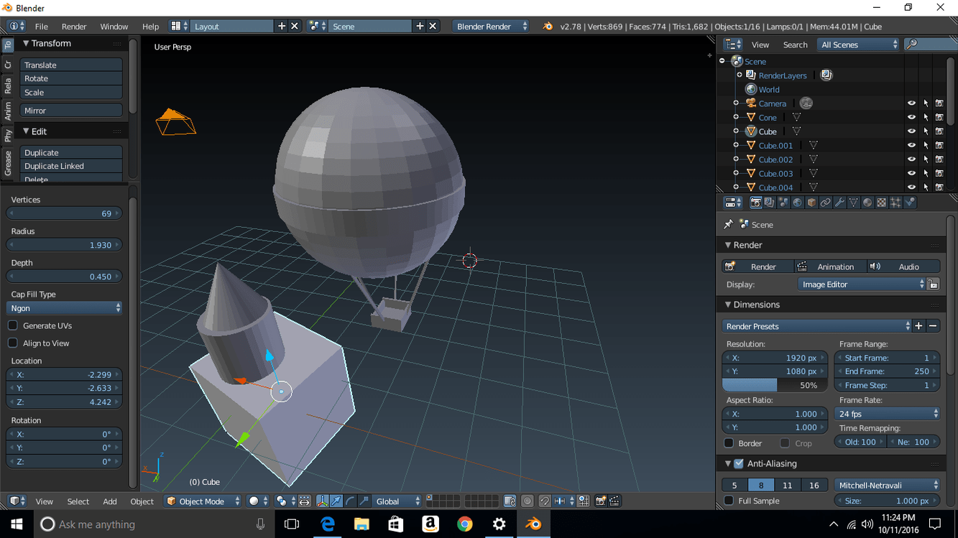Disable the Anti-Aliasing checkbox
The width and height of the screenshot is (958, 538).
point(739,464)
